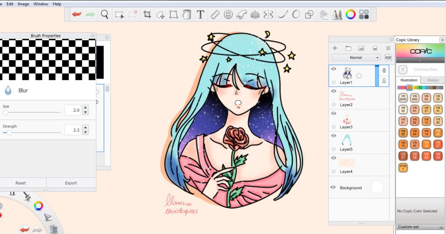Image resolution: width=446 pixels, height=234 pixels.
Task: Toggle Background layer visibility eye
Action: (333, 187)
